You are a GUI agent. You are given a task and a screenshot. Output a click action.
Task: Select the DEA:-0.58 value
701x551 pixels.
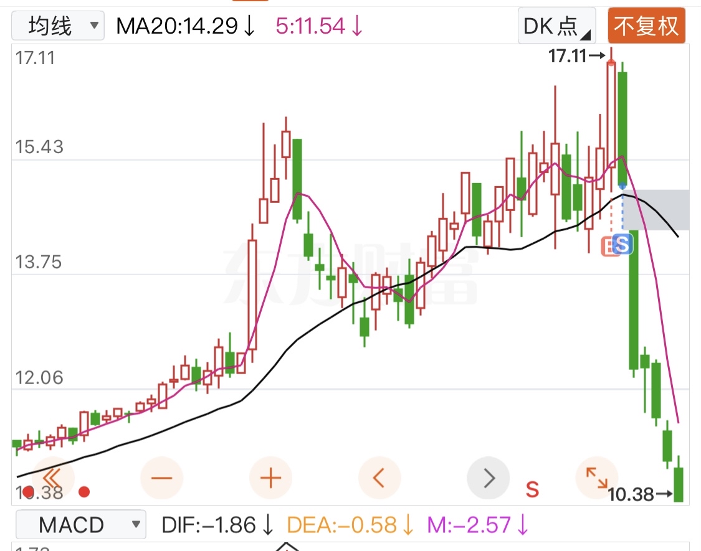350,525
